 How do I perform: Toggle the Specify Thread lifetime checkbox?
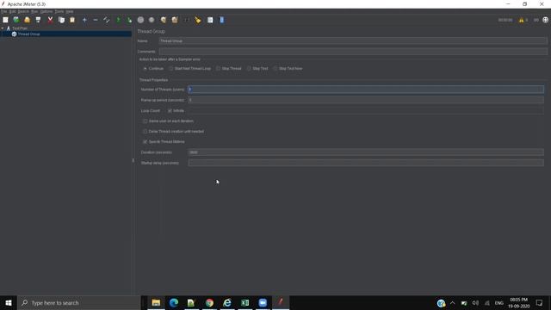pyautogui.click(x=145, y=141)
